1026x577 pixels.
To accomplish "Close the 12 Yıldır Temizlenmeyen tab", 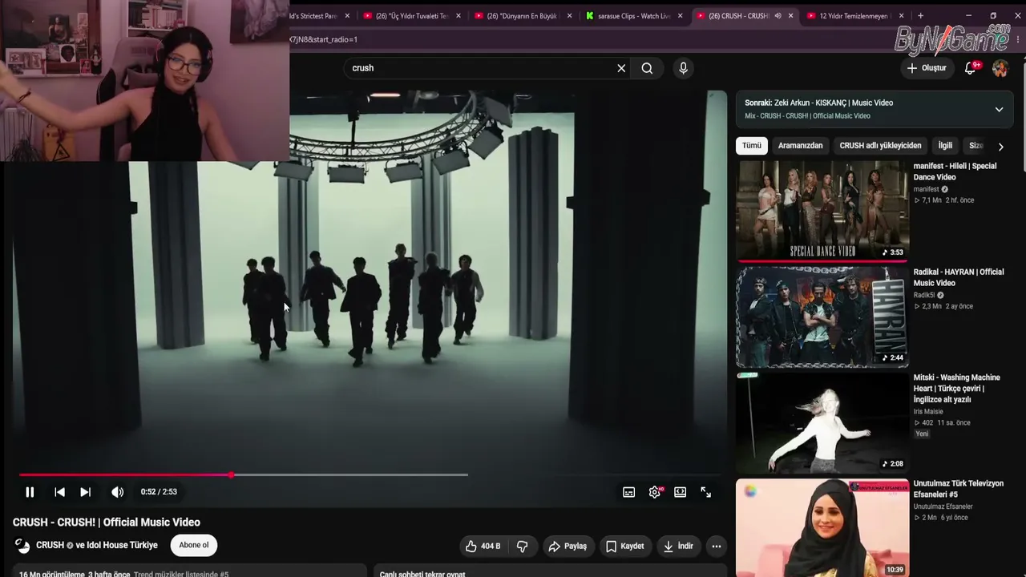I will pyautogui.click(x=901, y=16).
